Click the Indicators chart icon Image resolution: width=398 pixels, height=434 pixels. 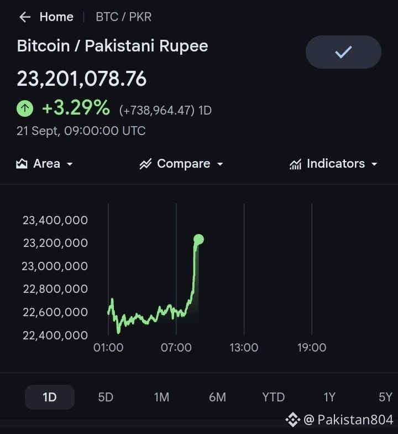(295, 164)
